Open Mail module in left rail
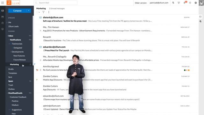204x115 pixels. coord(3,11)
